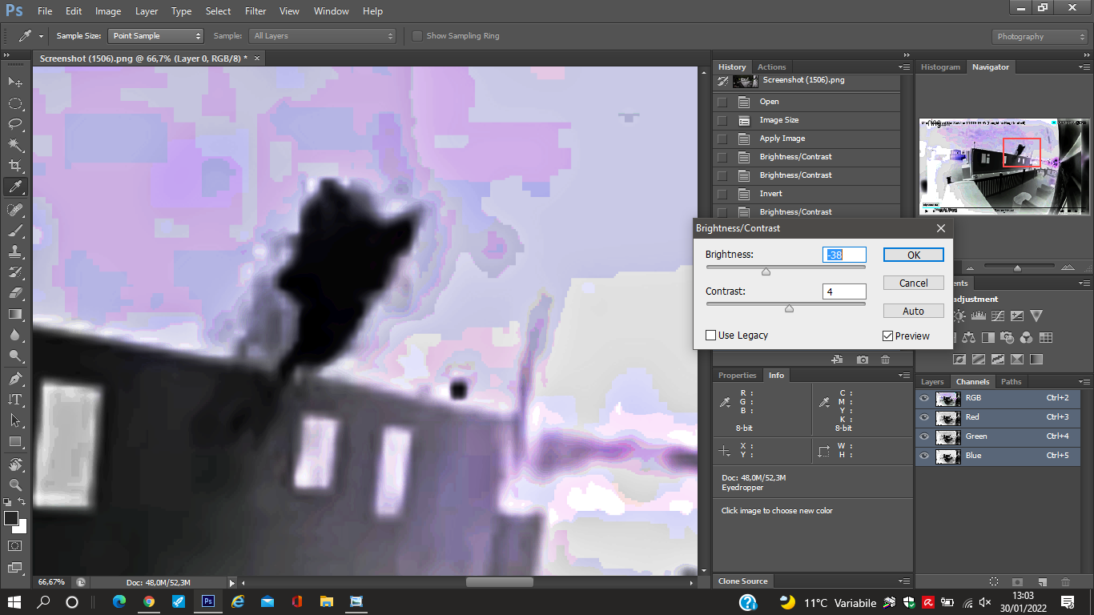Uncheck the Preview checkbox
1094x615 pixels.
pos(887,336)
